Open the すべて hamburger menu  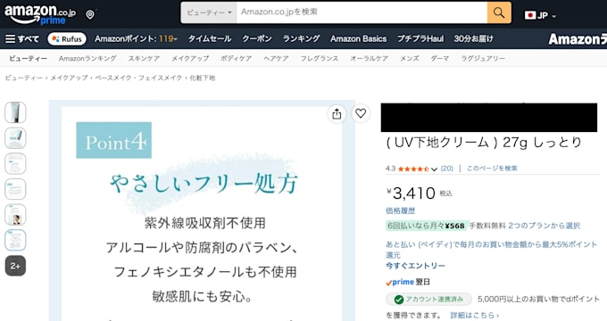click(x=21, y=38)
